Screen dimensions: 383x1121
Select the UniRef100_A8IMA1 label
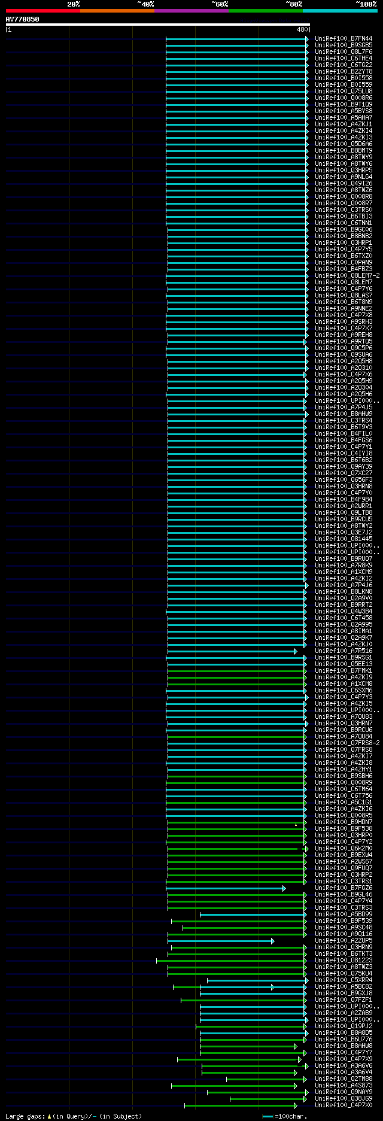(x=344, y=631)
